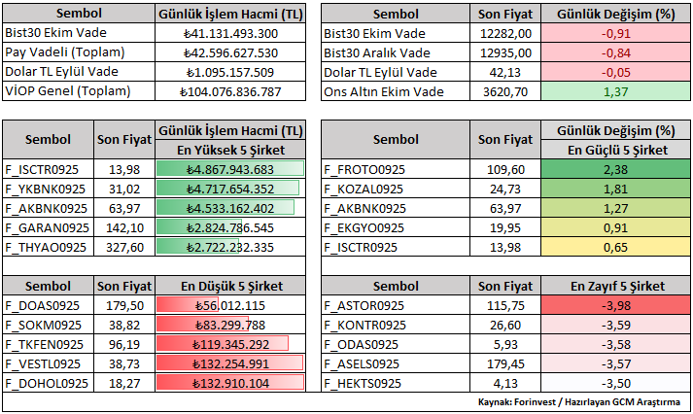Click the F_GARAN0925 symbol cell
The height and width of the screenshot is (414, 693).
tap(49, 227)
